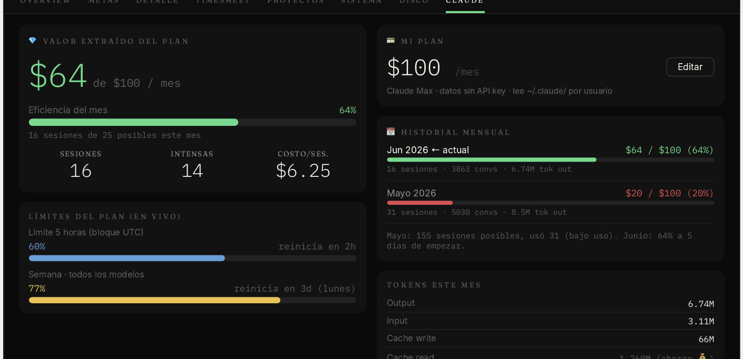The width and height of the screenshot is (743, 359).
Task: Click the Claude Max plan description line
Action: (500, 91)
